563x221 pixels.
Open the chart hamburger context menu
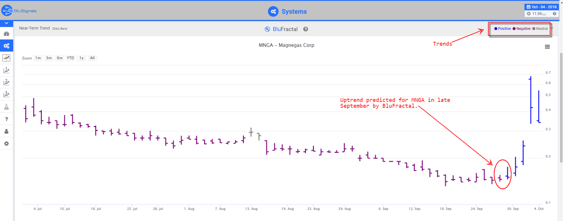pos(547,46)
